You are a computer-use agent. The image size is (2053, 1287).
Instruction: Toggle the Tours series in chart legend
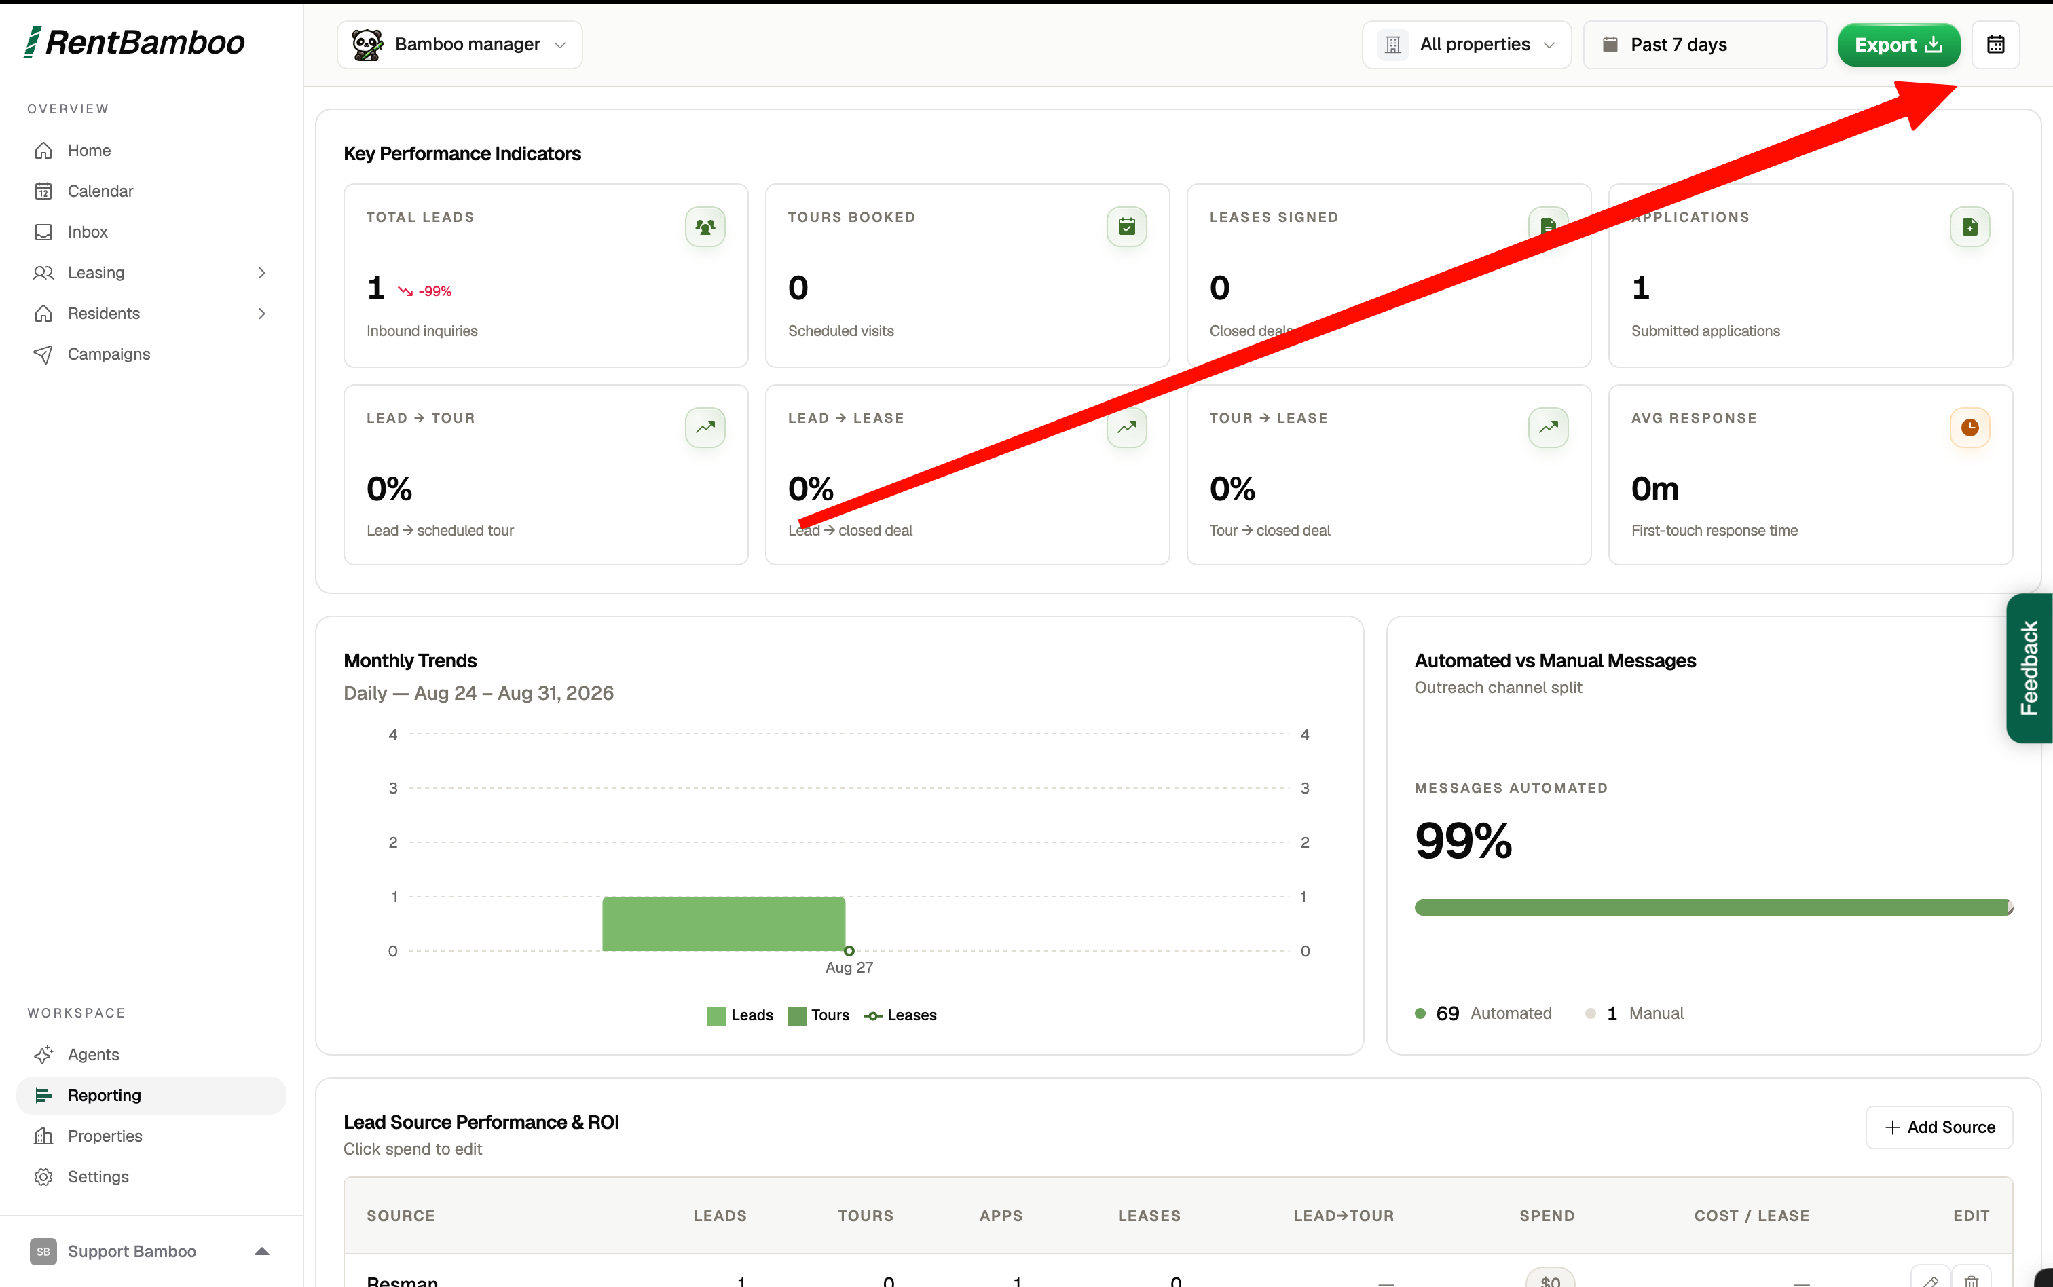[x=818, y=1015]
